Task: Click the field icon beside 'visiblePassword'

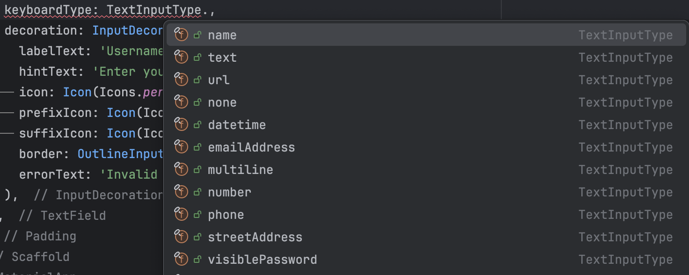Action: (x=181, y=259)
